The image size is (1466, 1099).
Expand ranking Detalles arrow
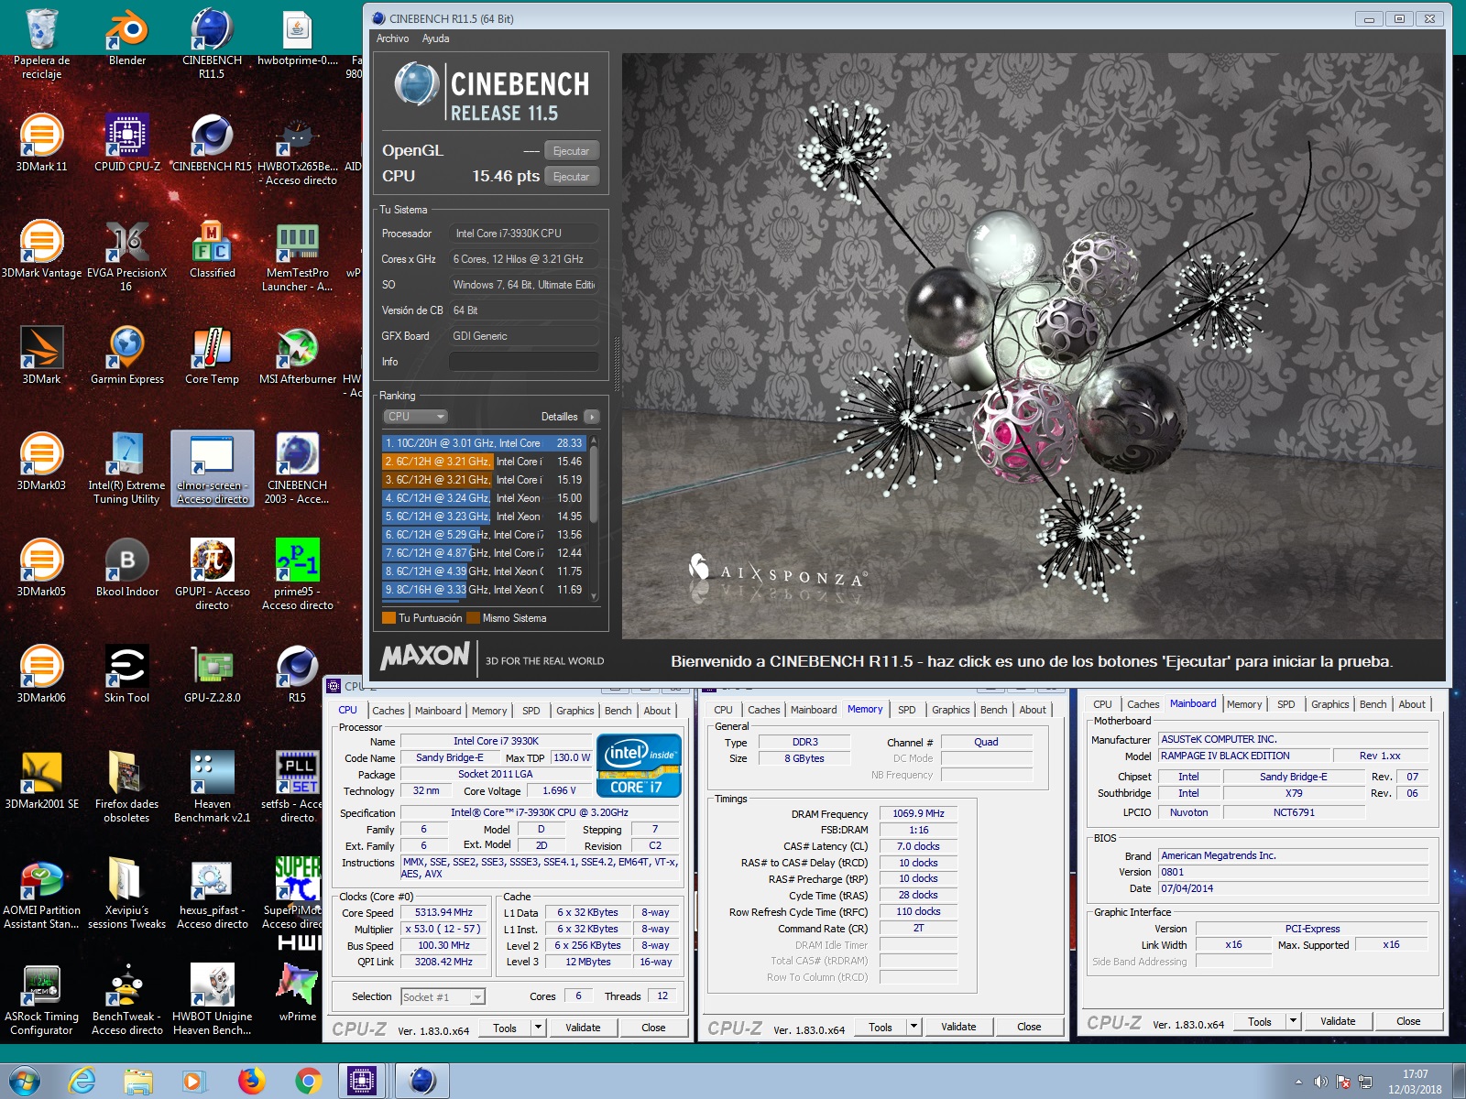click(x=592, y=417)
